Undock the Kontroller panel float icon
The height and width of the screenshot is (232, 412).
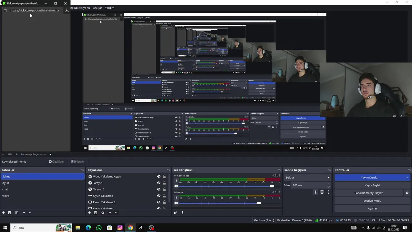pyautogui.click(x=409, y=170)
